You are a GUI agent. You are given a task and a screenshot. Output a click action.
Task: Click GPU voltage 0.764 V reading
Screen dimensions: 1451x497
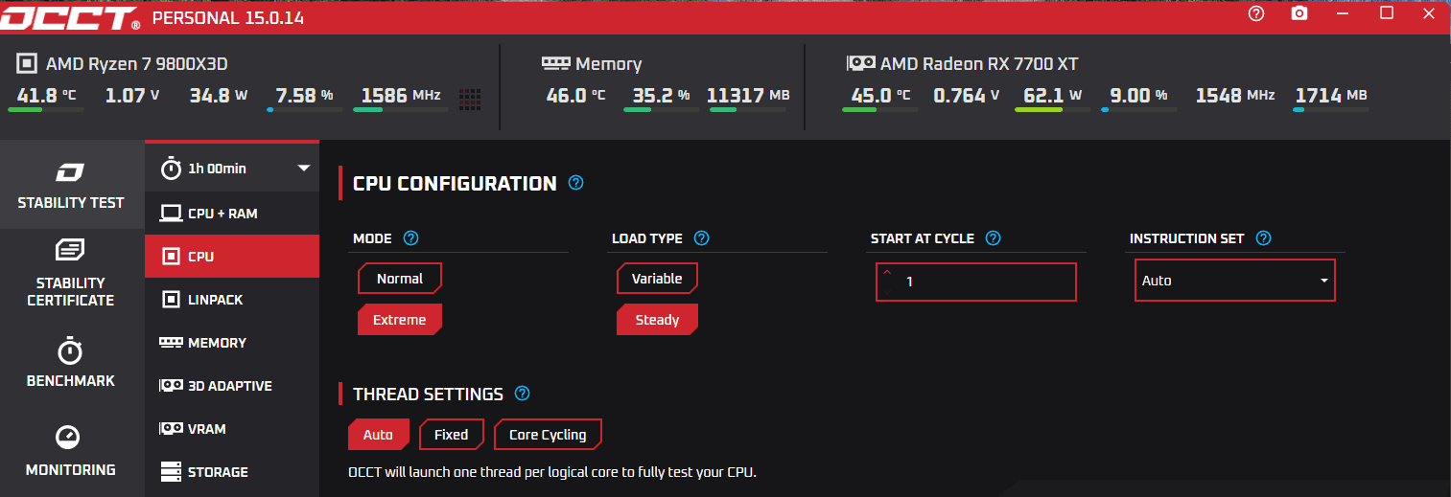coord(967,95)
